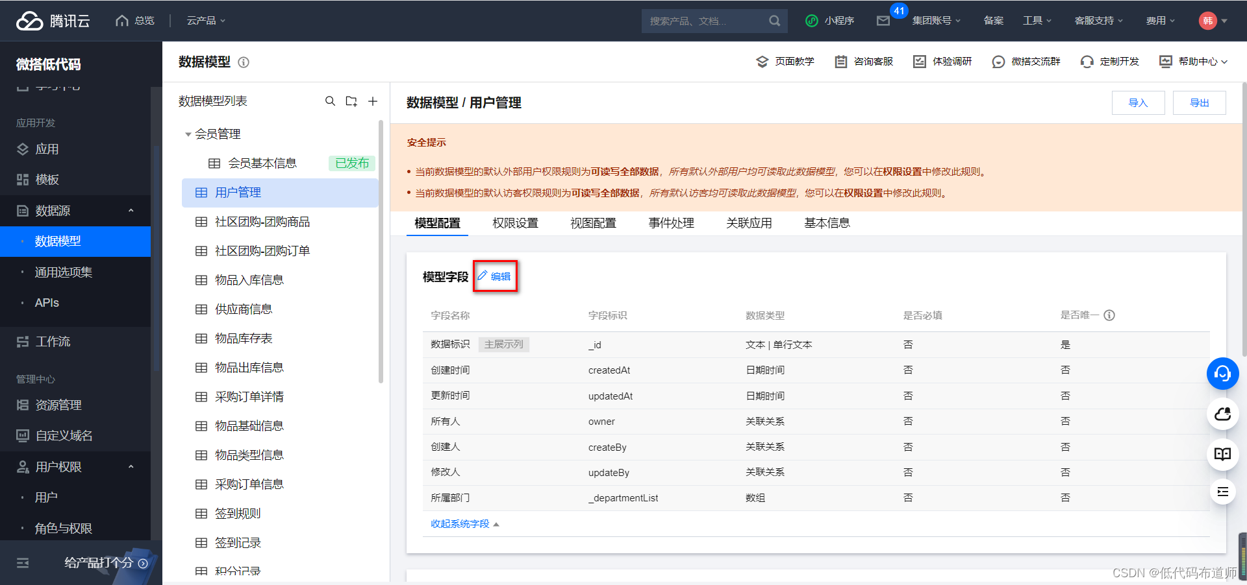Viewport: 1247px width, 585px height.
Task: Collapse the 数据源 sidebar section
Action: pyautogui.click(x=131, y=211)
